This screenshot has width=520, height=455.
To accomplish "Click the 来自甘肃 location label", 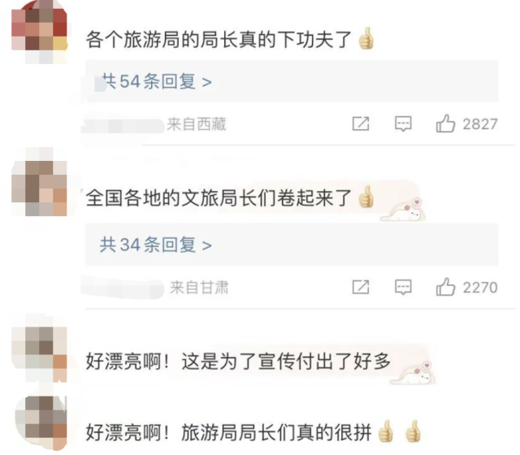I will click(199, 287).
